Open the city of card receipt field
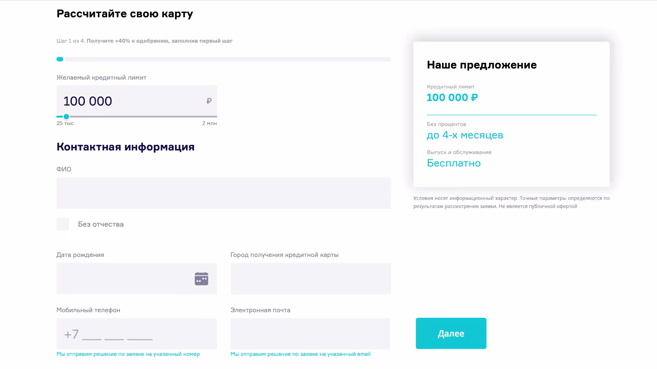 [x=311, y=278]
